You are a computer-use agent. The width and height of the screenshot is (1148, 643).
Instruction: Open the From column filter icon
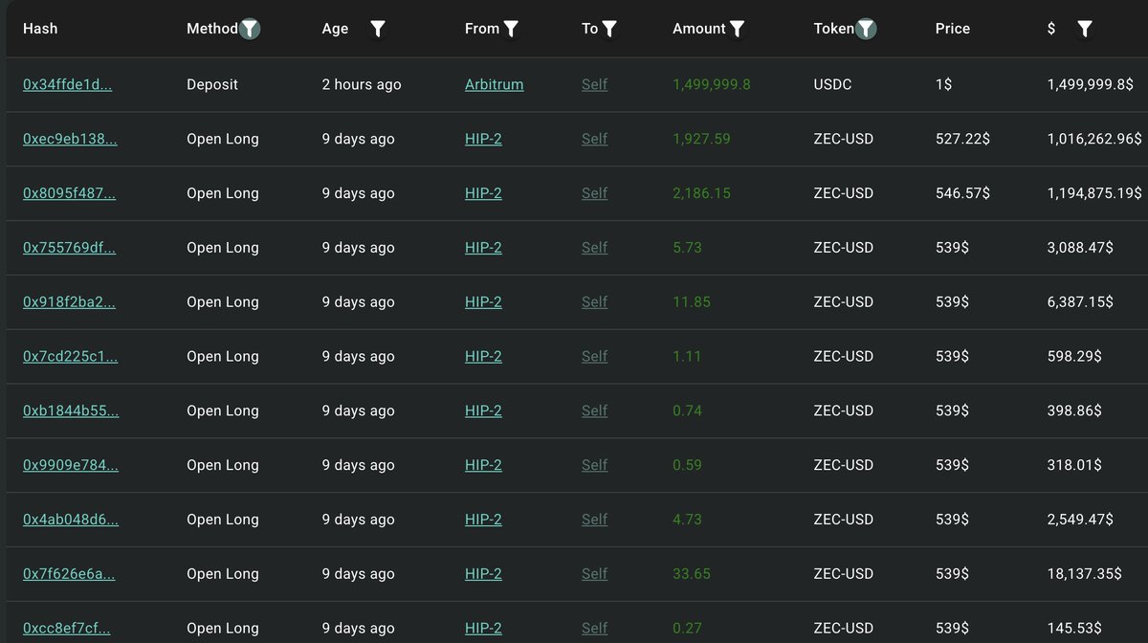[511, 29]
